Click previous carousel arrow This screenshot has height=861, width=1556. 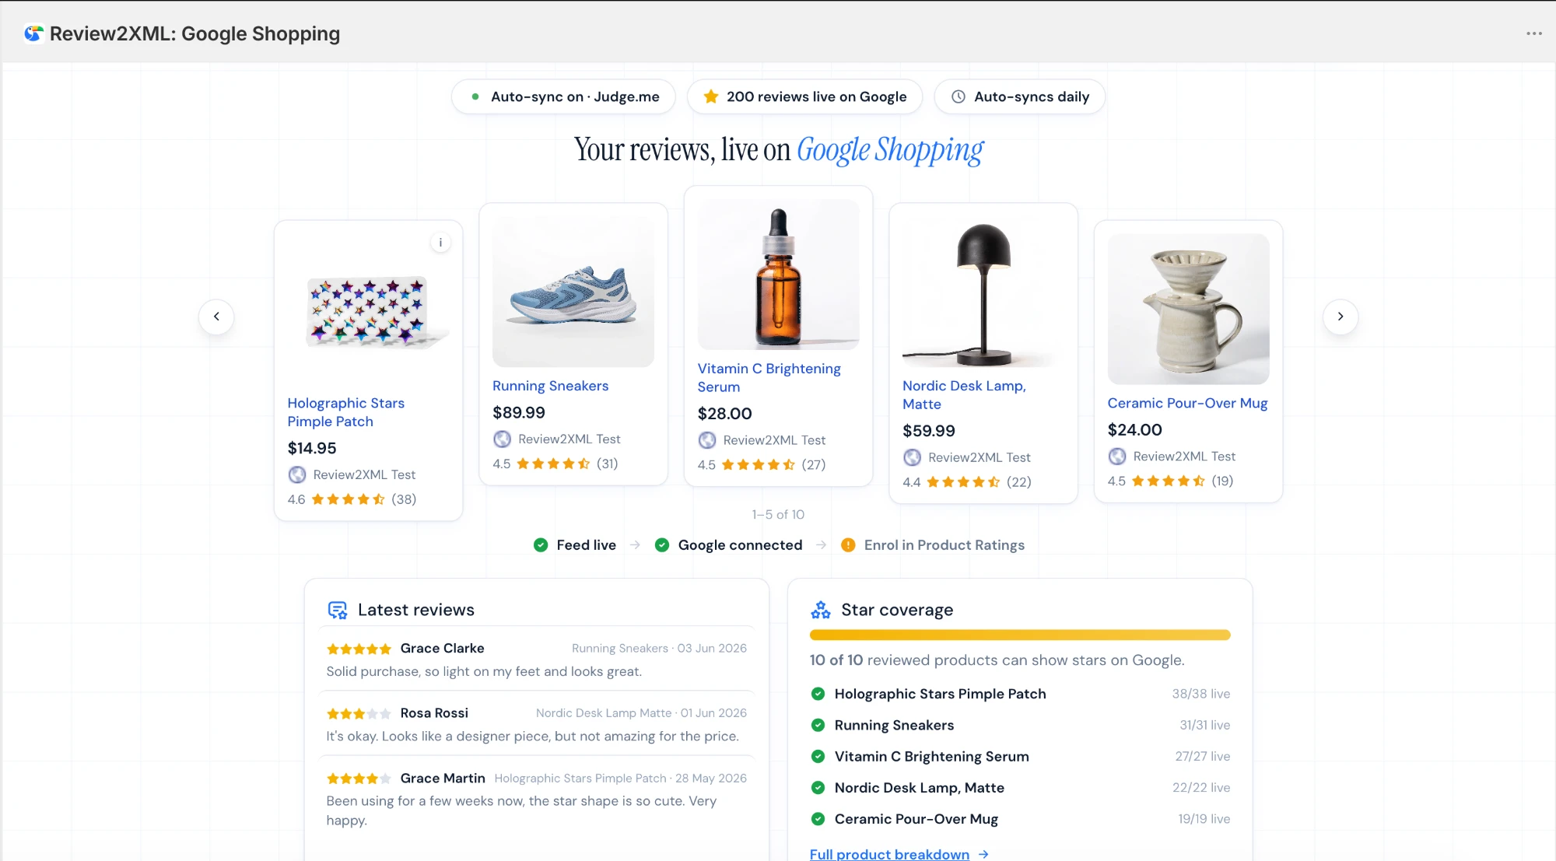point(216,317)
